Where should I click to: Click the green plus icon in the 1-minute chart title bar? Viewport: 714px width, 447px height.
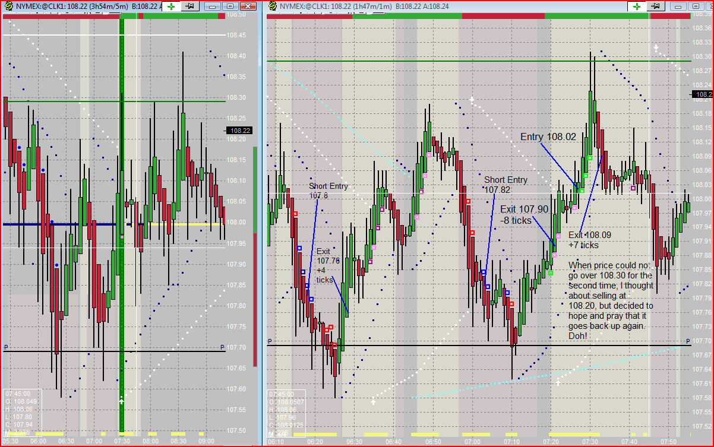point(637,7)
